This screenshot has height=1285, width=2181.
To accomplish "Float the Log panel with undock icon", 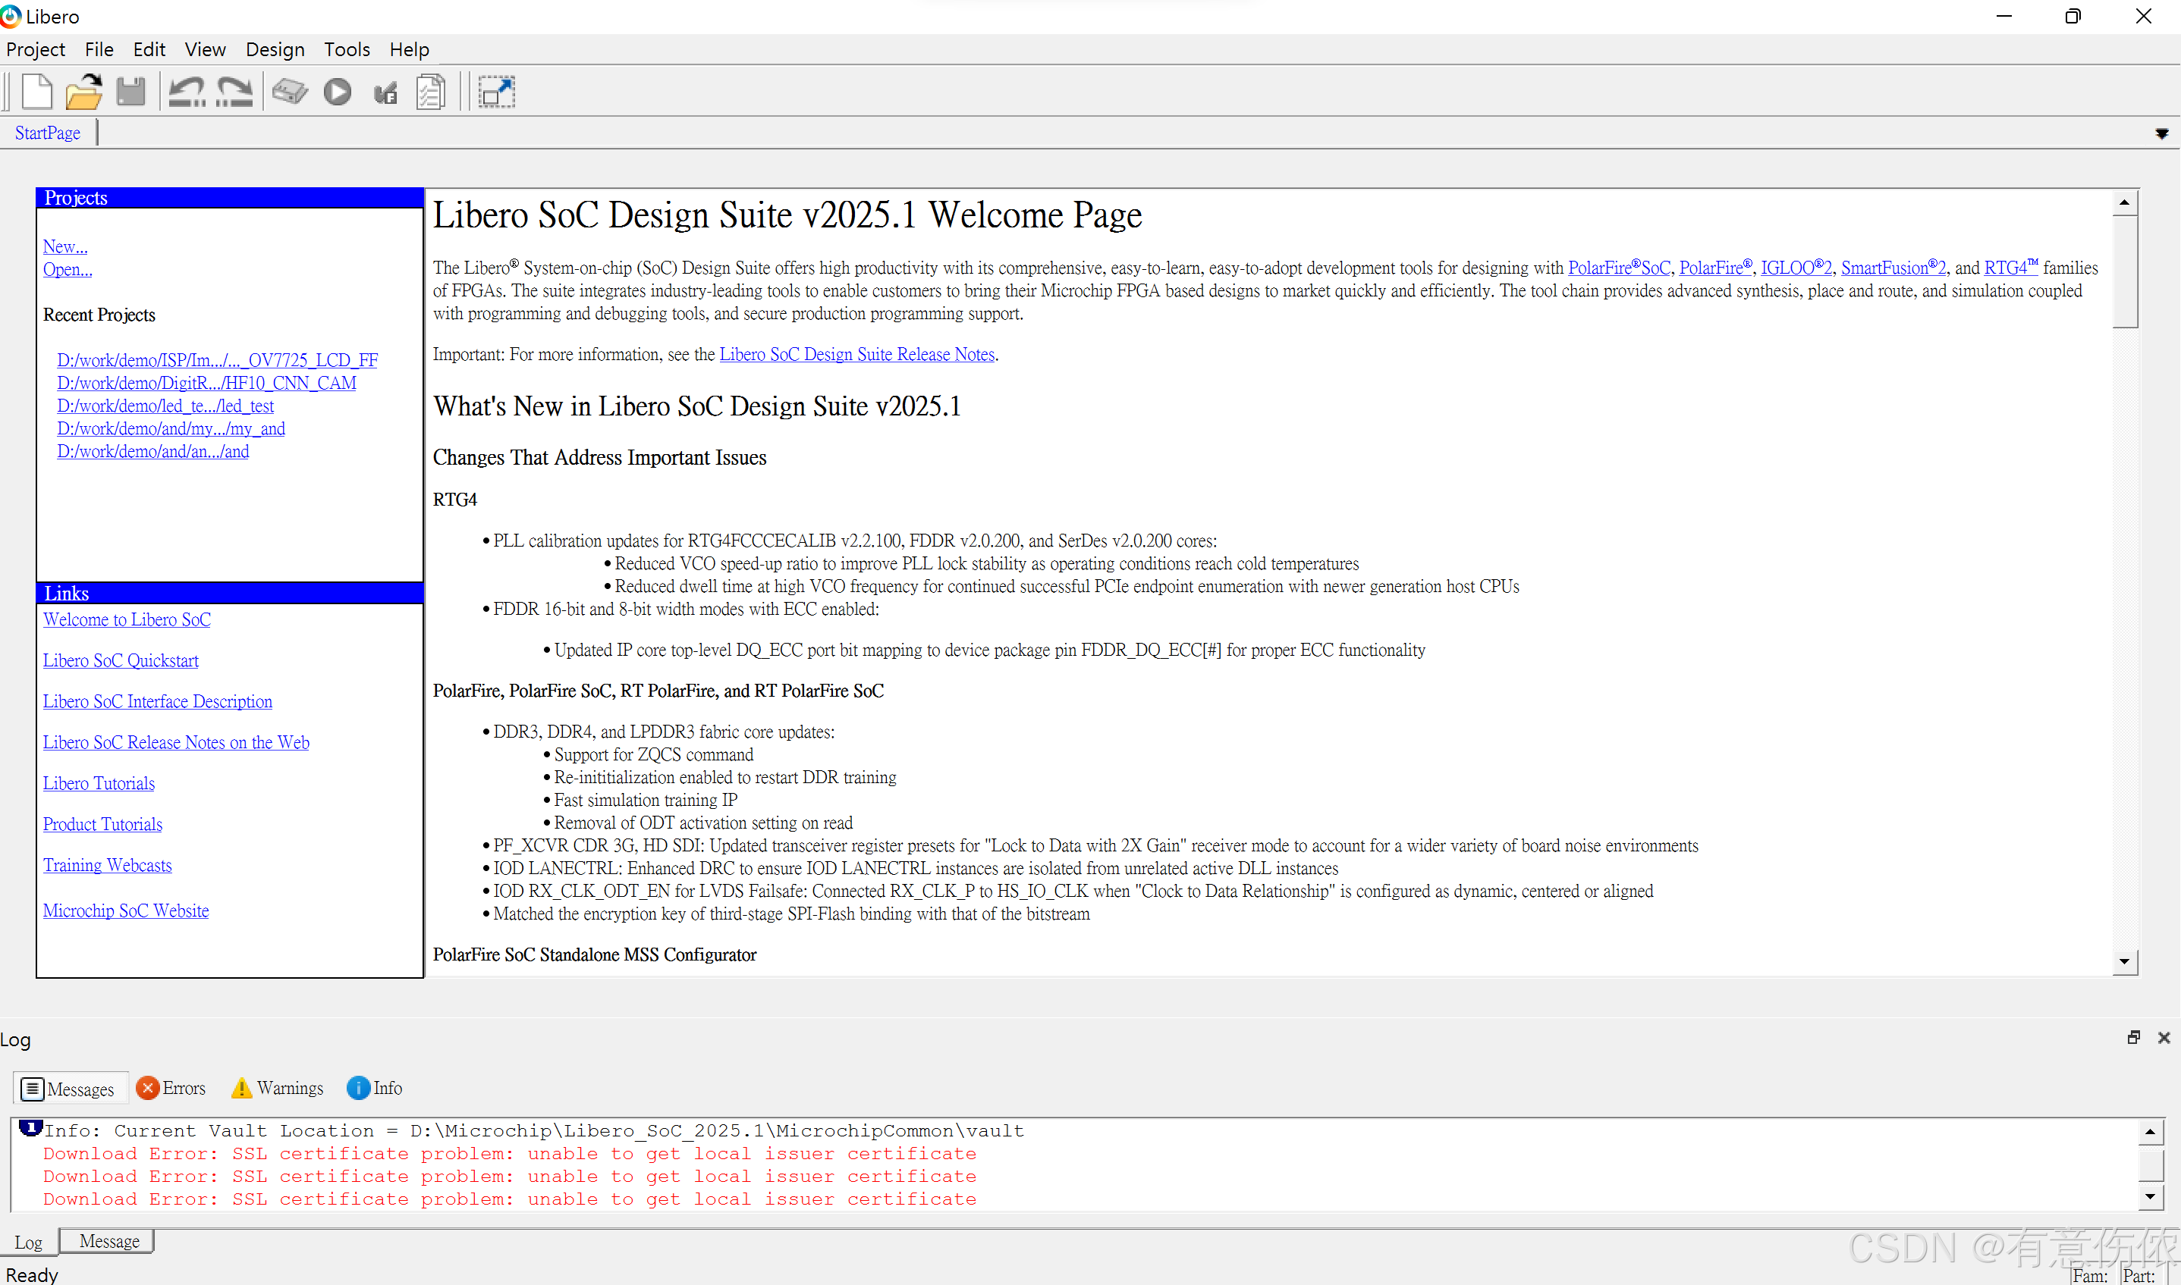I will coord(2133,1037).
